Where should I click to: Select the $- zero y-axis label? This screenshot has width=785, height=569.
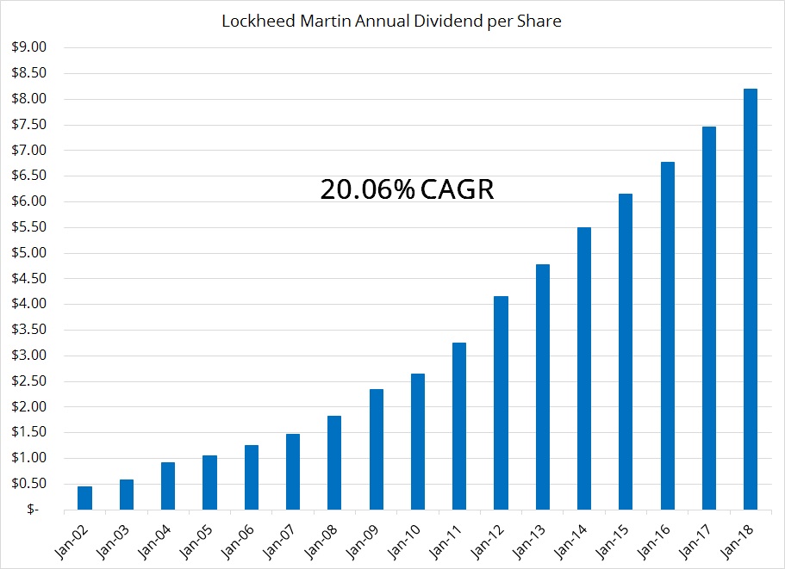click(33, 509)
